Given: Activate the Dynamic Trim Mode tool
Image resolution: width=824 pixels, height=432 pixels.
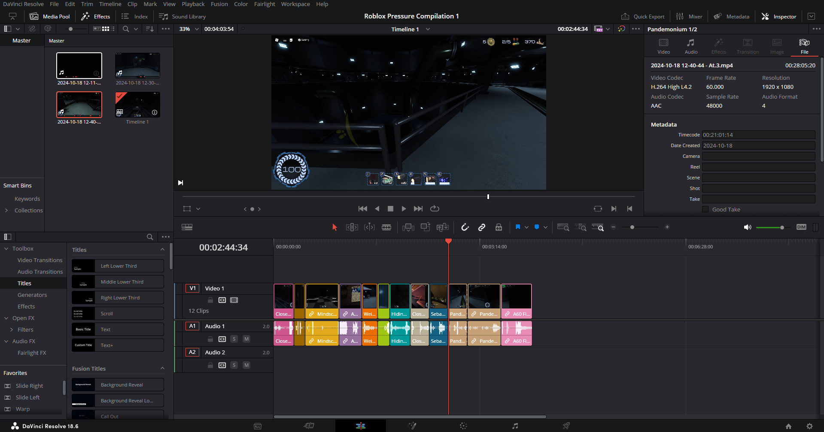Looking at the screenshot, I should click(x=369, y=227).
